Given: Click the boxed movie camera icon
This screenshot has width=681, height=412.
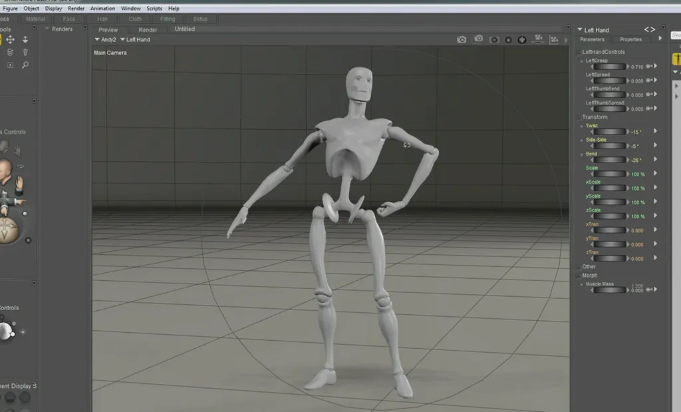Looking at the screenshot, I should (554, 39).
